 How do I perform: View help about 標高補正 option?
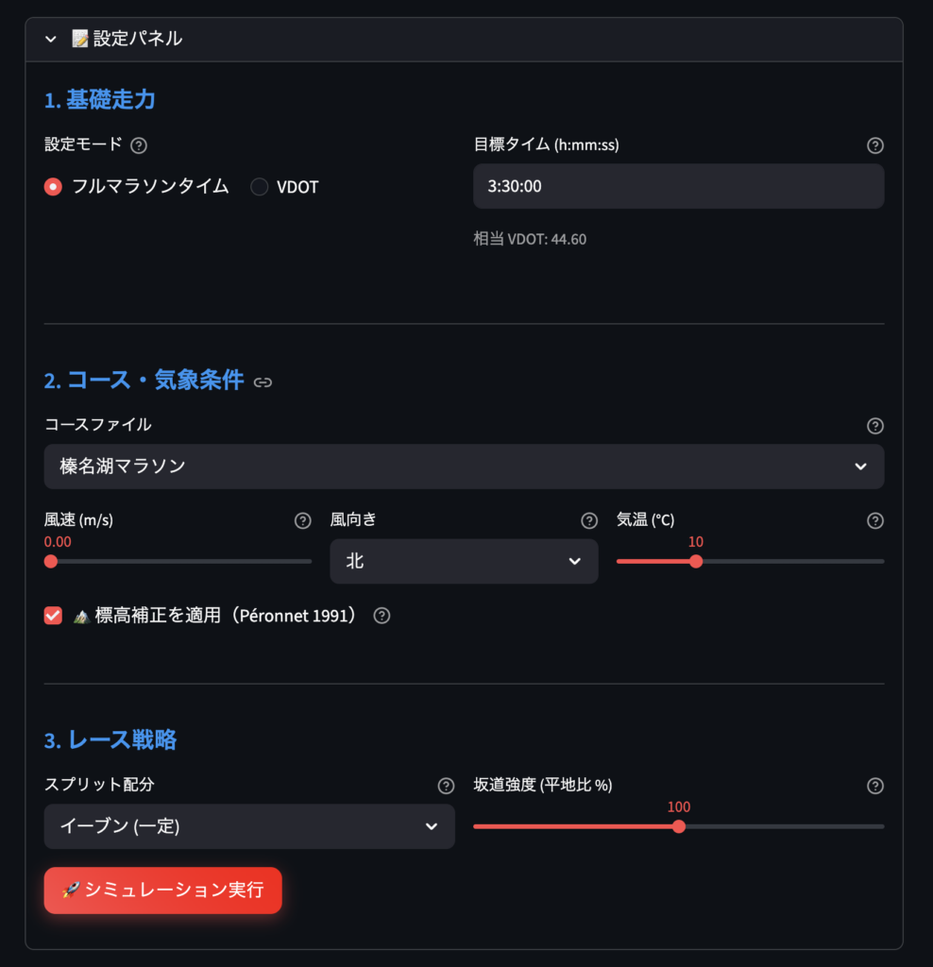point(382,616)
